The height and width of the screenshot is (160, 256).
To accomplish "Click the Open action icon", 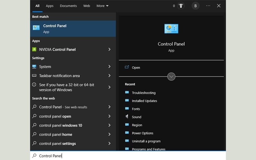I will pyautogui.click(x=127, y=67).
